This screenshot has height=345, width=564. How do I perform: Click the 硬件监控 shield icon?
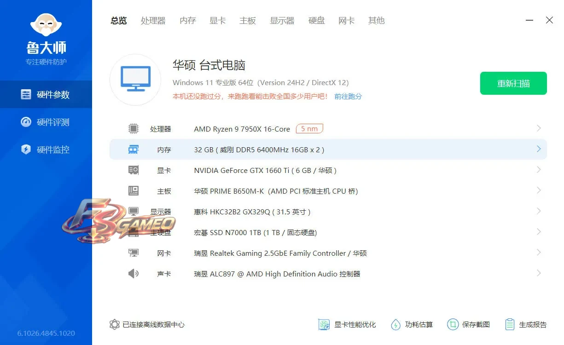pos(26,149)
